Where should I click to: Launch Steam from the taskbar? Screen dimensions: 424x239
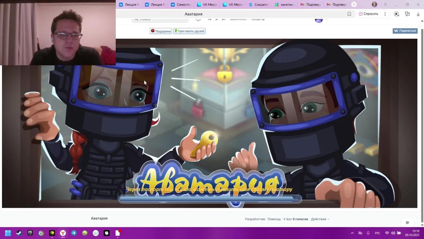click(x=19, y=233)
